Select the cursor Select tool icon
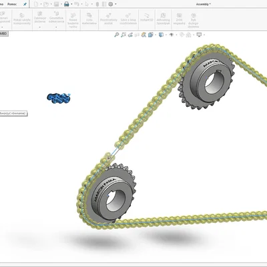This screenshot has height=267, width=267. tap(87, 4)
